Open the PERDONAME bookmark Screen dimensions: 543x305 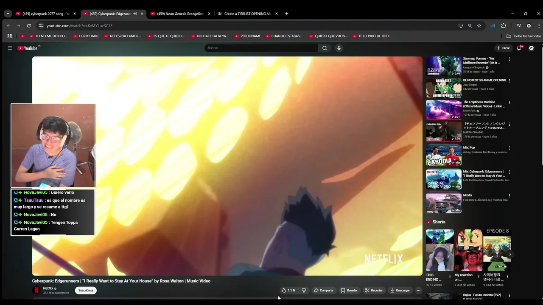coord(248,36)
